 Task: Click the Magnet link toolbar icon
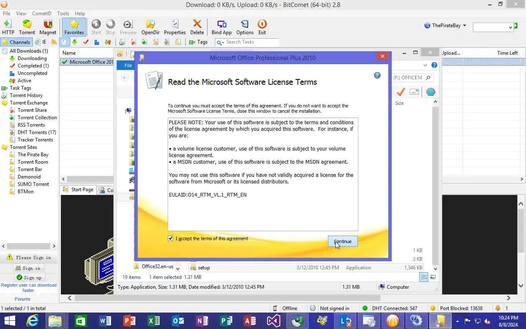pyautogui.click(x=48, y=27)
